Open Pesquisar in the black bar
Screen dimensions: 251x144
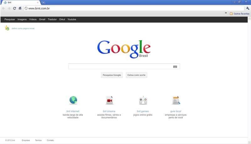coord(10,19)
